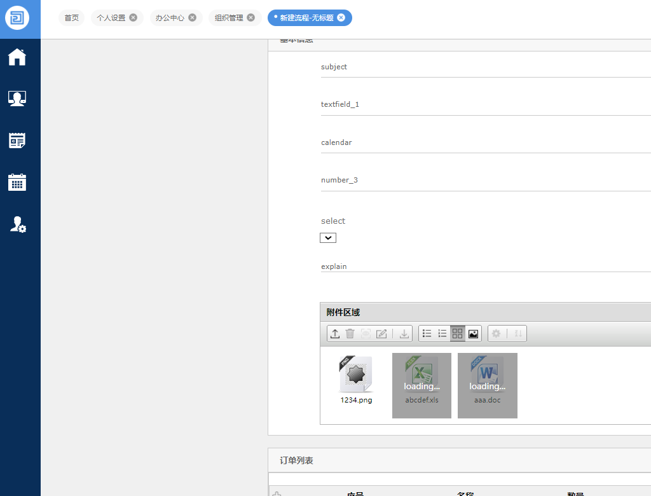Click the download attachment icon
Viewport: 651px width, 496px height.
[404, 334]
